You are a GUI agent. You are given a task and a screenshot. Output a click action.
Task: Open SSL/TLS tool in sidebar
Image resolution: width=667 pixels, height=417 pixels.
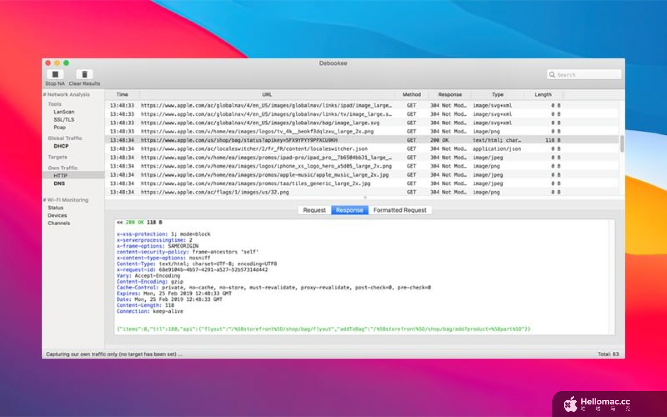[x=64, y=119]
